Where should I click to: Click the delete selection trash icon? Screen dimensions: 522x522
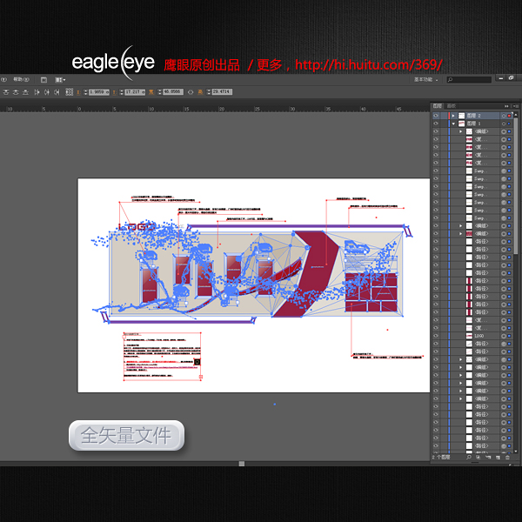click(508, 458)
